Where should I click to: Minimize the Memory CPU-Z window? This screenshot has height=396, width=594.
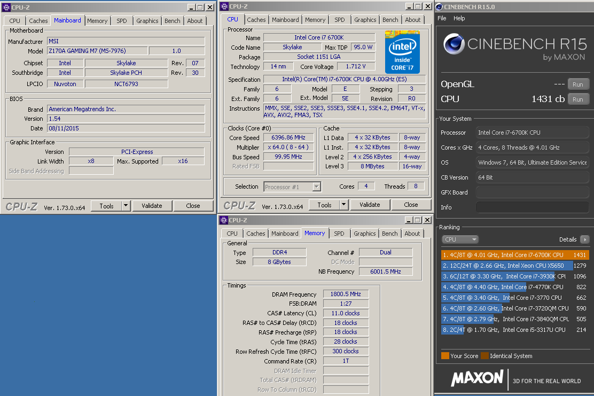[409, 220]
